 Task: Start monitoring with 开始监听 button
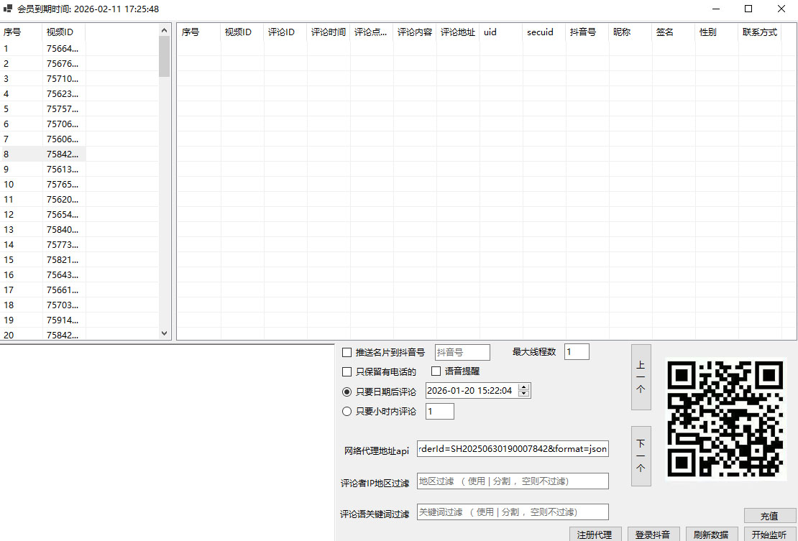(769, 535)
